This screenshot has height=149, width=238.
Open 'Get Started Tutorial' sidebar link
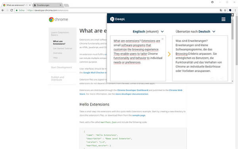click(63, 48)
